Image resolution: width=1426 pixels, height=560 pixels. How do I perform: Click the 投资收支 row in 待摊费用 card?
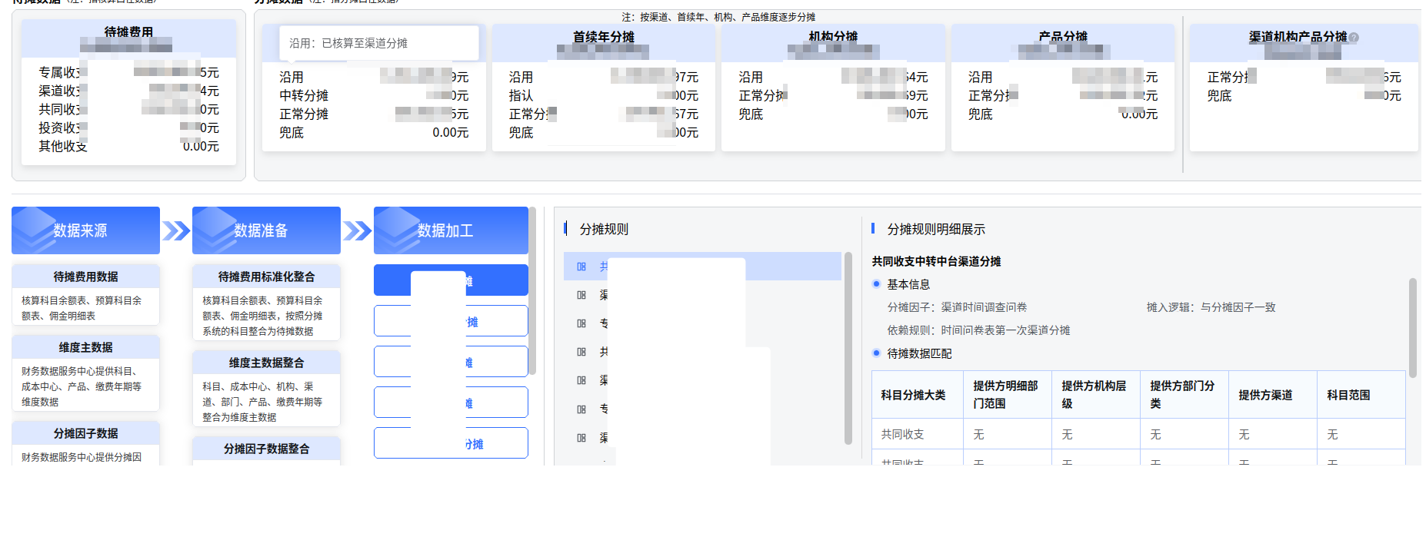click(x=129, y=128)
